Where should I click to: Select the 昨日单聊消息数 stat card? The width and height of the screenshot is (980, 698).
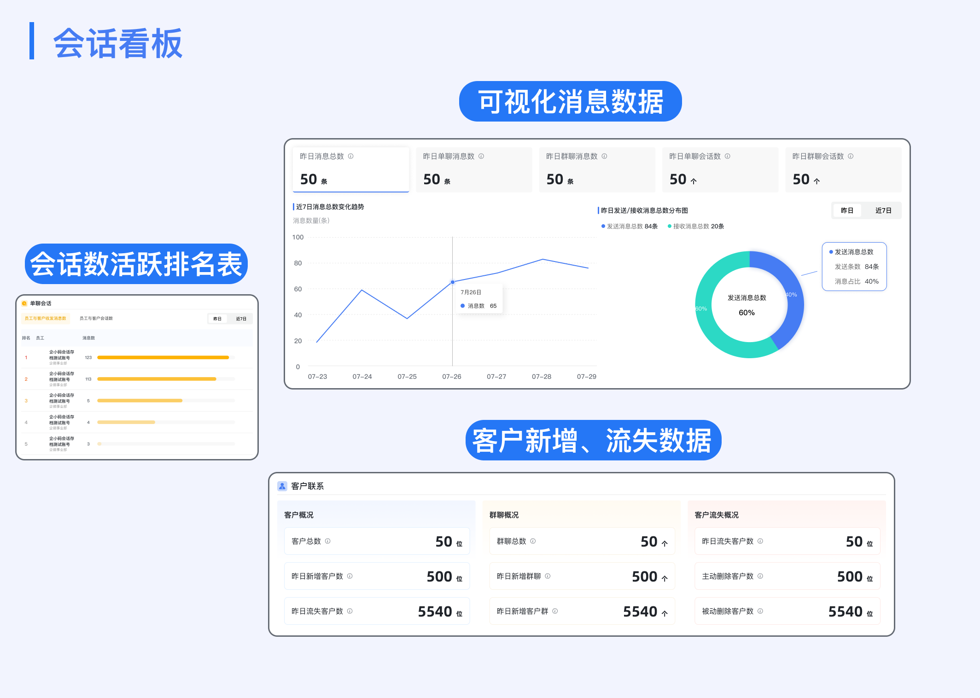pyautogui.click(x=473, y=169)
